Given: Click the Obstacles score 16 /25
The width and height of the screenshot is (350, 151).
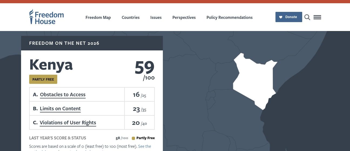Looking at the screenshot, I should (139, 95).
